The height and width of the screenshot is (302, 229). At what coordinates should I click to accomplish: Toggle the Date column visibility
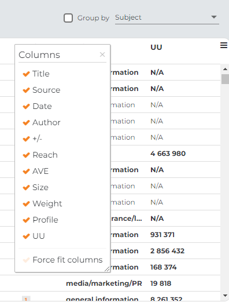click(37, 106)
